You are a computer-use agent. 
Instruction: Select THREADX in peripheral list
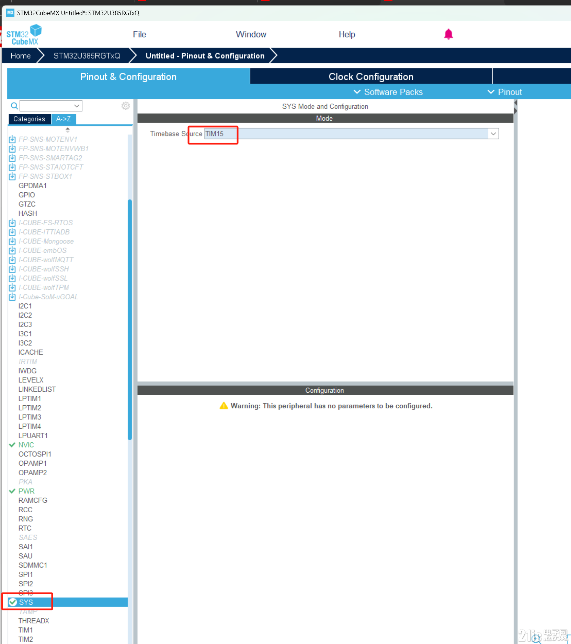(34, 621)
